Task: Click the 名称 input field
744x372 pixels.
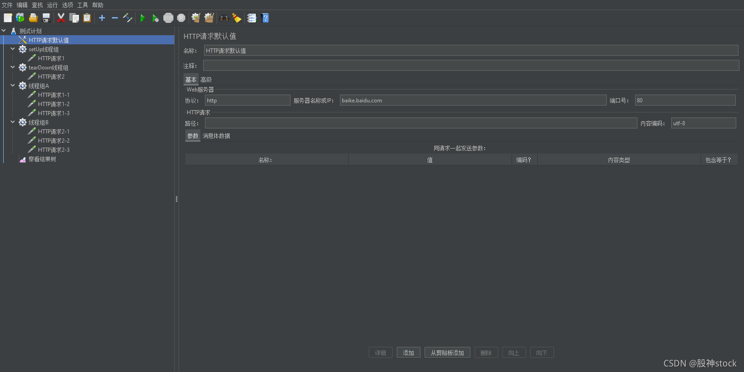Action: pyautogui.click(x=471, y=51)
